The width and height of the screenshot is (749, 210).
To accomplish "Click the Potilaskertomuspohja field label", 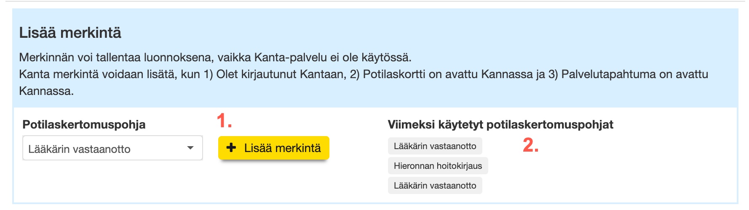I will [x=84, y=124].
